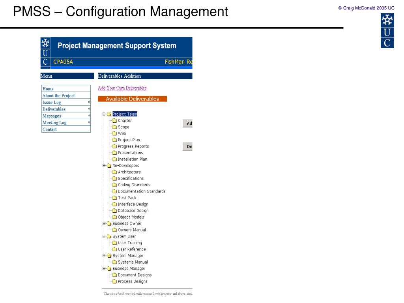
Task: Click the Scope folder icon
Action: click(x=115, y=127)
